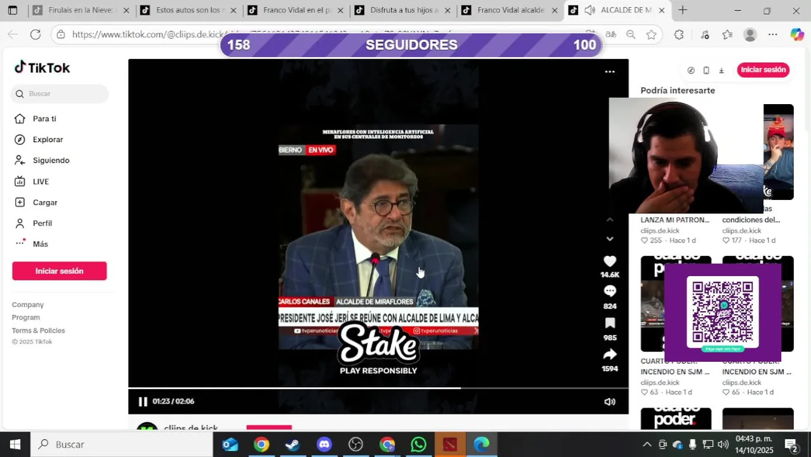The image size is (811, 457).
Task: Click the get app phone icon
Action: point(706,70)
